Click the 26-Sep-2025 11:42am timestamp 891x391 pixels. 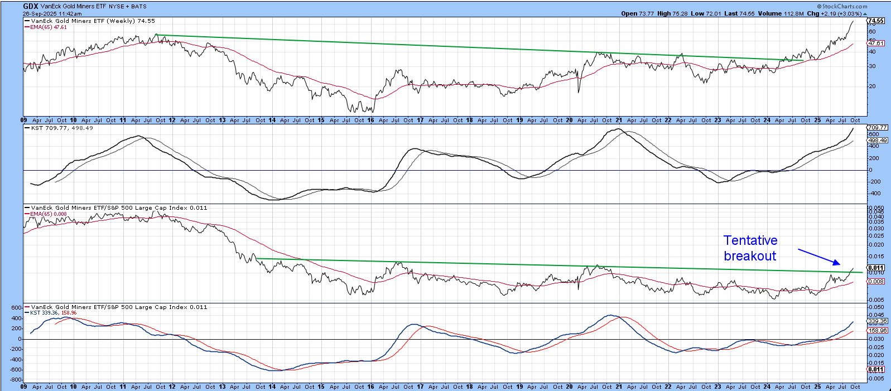[52, 13]
